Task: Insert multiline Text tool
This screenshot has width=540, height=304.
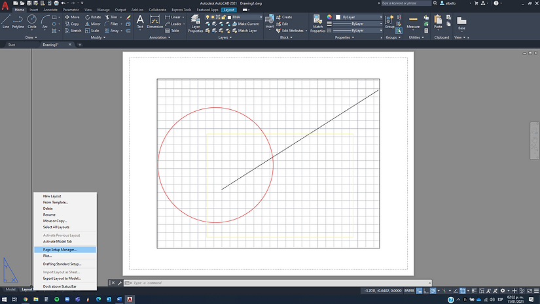Action: tap(140, 22)
